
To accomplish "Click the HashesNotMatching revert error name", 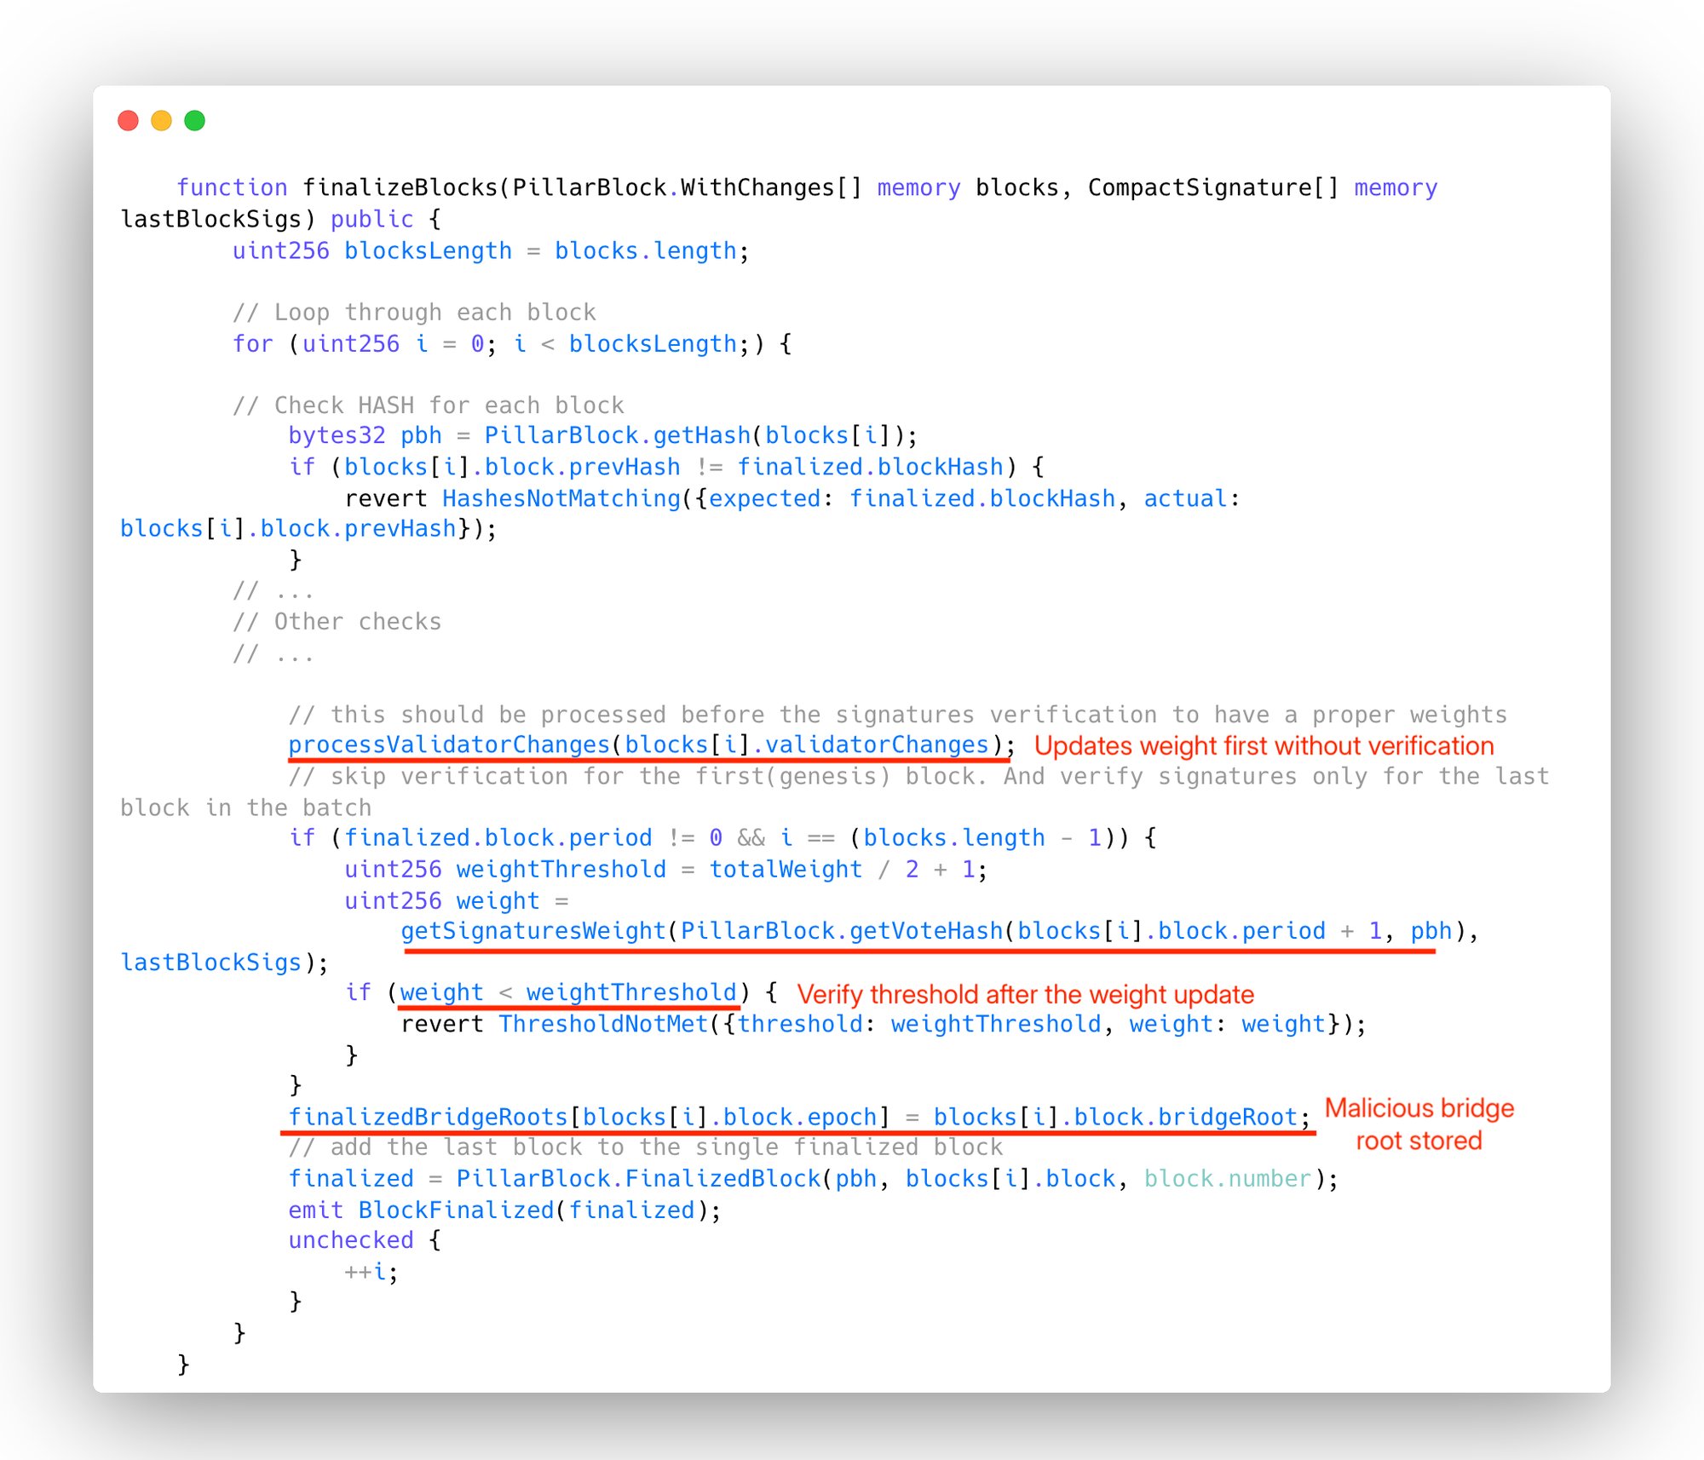I will tap(561, 498).
